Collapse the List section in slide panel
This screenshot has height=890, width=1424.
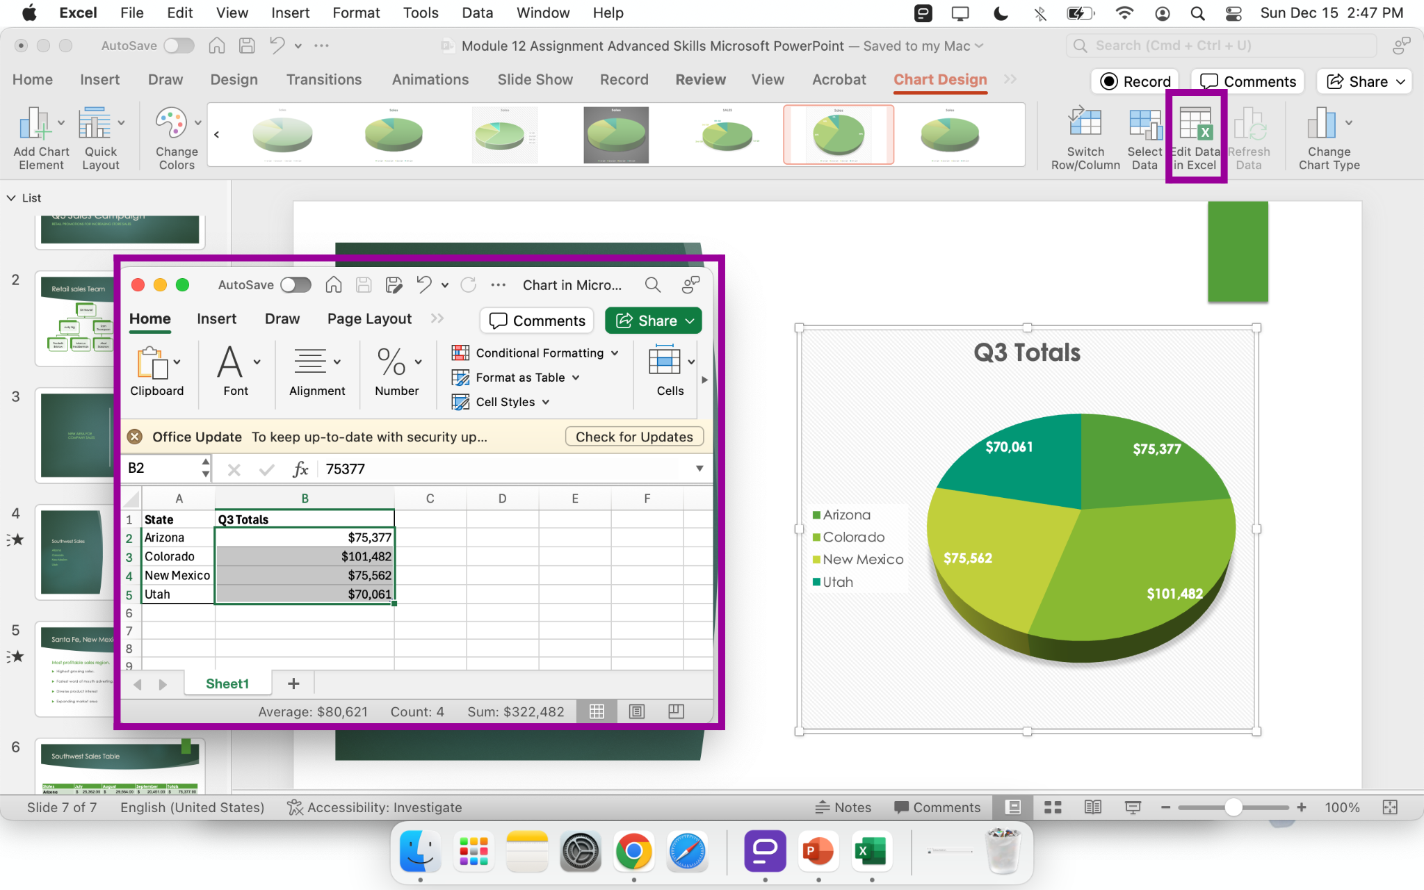coord(12,198)
